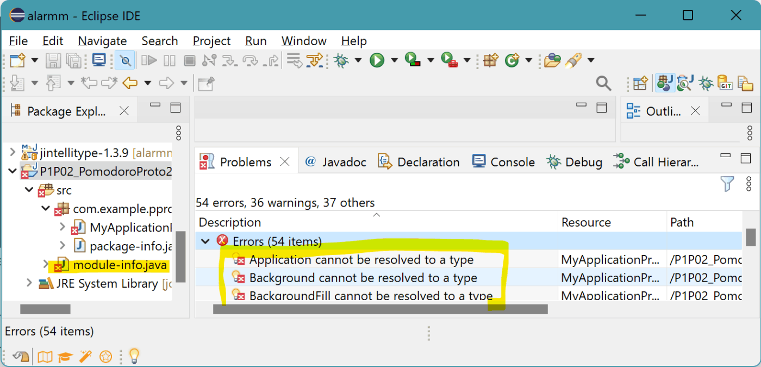This screenshot has width=761, height=367.
Task: Collapse the Errors (54 items) group
Action: [205, 241]
